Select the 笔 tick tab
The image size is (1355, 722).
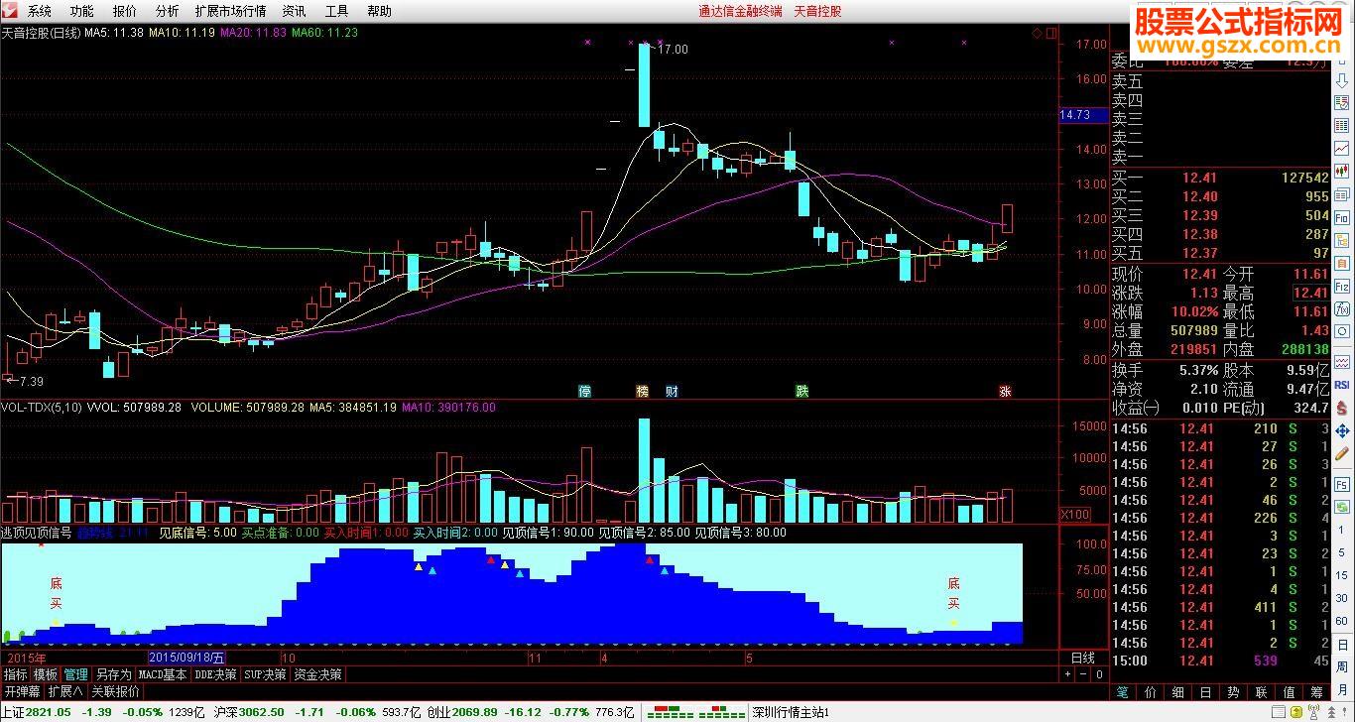(1123, 692)
